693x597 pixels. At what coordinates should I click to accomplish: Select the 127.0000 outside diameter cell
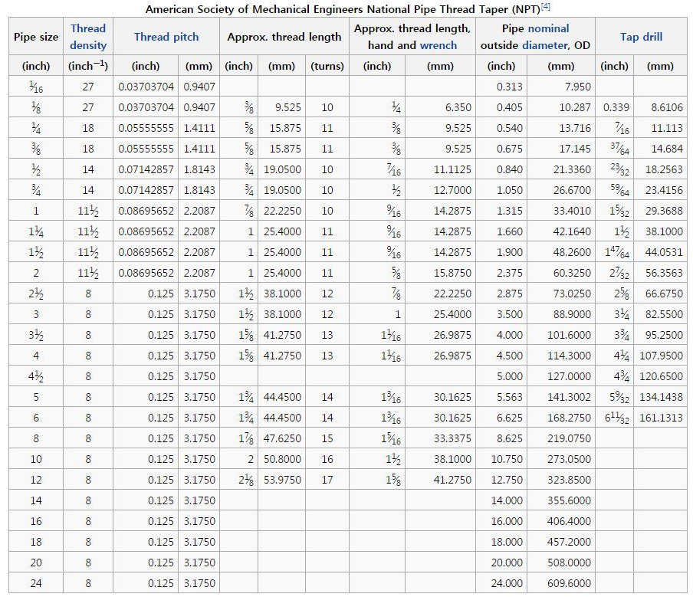[x=561, y=376]
